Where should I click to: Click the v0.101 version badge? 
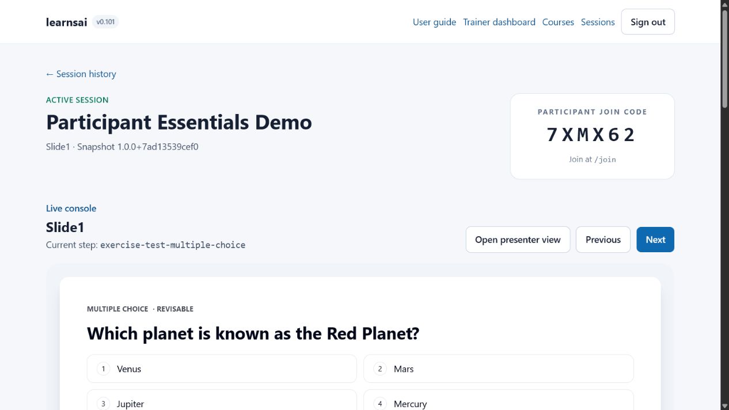tap(105, 22)
